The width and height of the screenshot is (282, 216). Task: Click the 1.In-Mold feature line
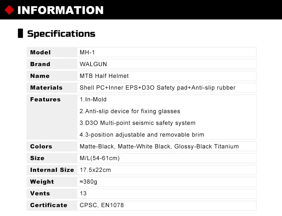click(x=93, y=100)
